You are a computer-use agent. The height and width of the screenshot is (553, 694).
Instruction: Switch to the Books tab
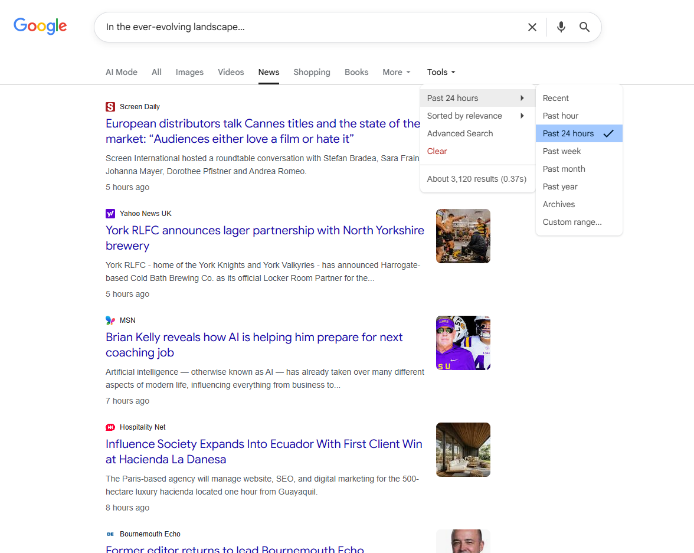(x=356, y=72)
